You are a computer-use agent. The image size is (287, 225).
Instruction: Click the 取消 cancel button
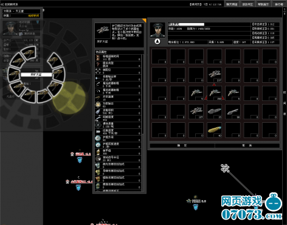tap(247, 145)
